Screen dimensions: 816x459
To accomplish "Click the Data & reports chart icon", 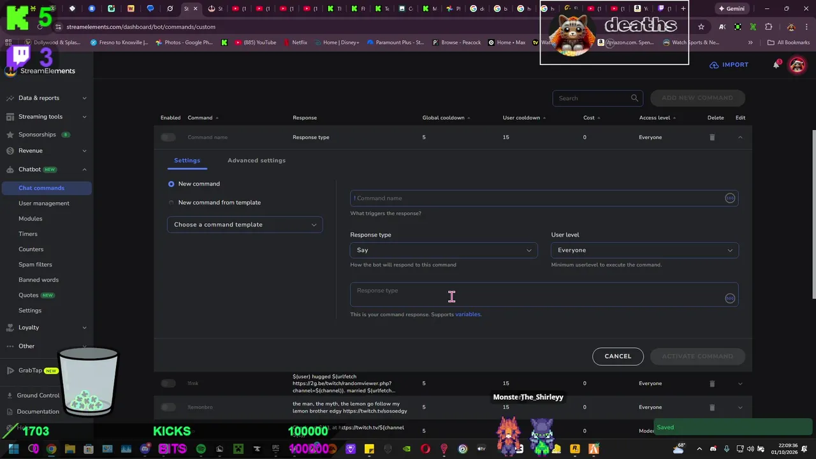I will tap(10, 98).
